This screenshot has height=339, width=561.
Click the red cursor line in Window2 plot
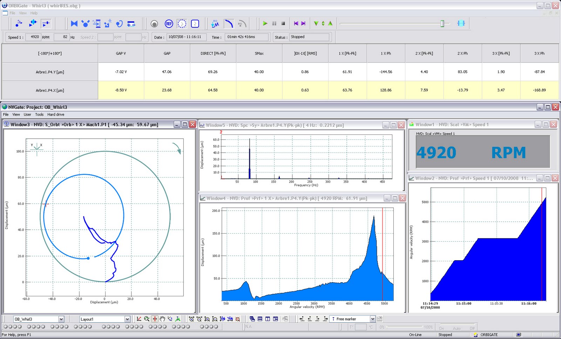(542, 244)
